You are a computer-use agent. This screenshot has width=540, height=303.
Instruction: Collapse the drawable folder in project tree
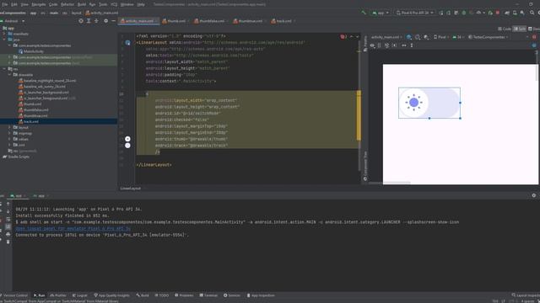click(x=9, y=75)
